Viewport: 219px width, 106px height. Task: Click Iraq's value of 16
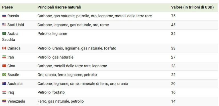pyautogui.click(x=173, y=92)
